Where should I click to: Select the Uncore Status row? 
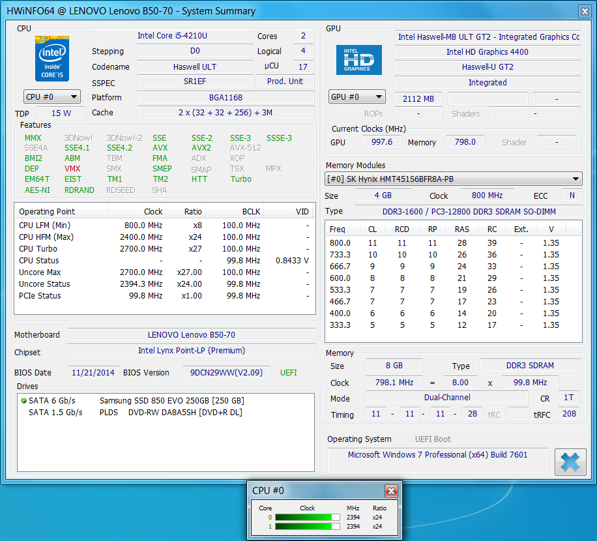(164, 284)
